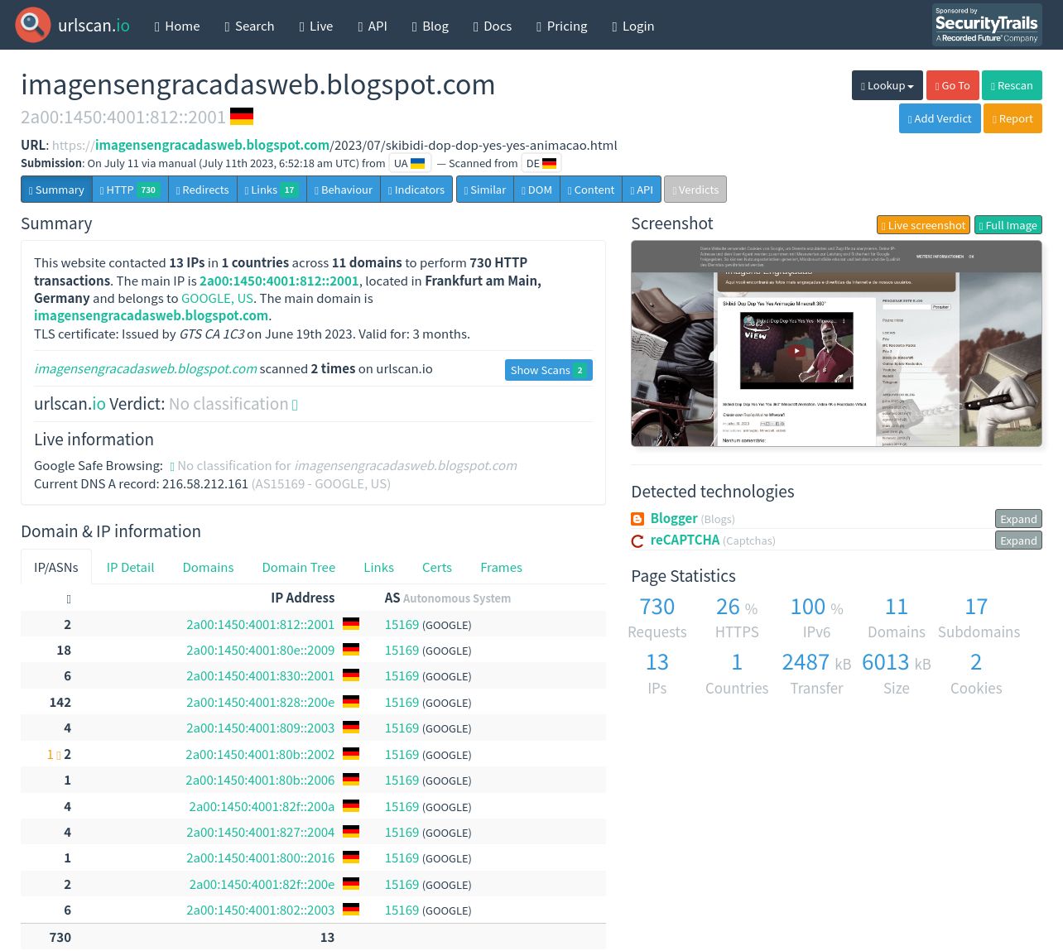The width and height of the screenshot is (1063, 951).
Task: Switch to the Indicators tab
Action: (416, 190)
